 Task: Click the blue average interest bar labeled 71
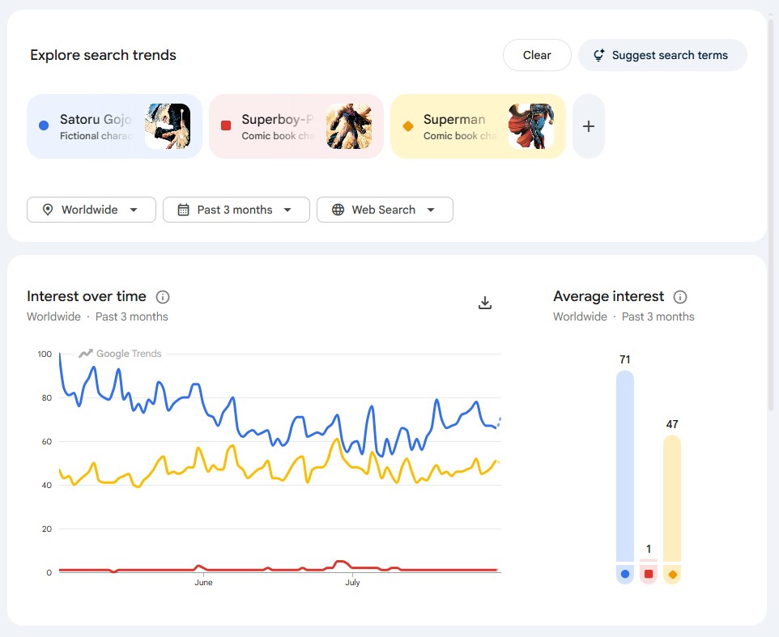625,465
